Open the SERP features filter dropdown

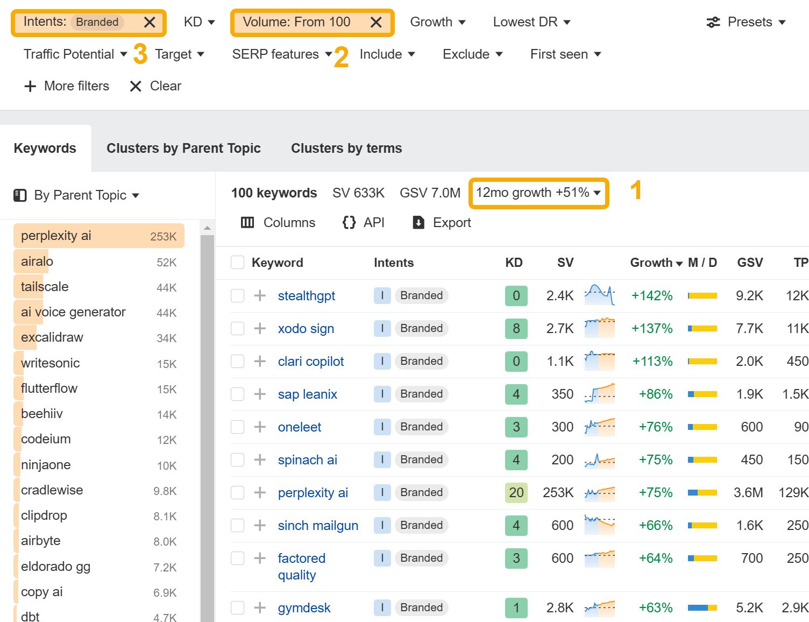(282, 54)
